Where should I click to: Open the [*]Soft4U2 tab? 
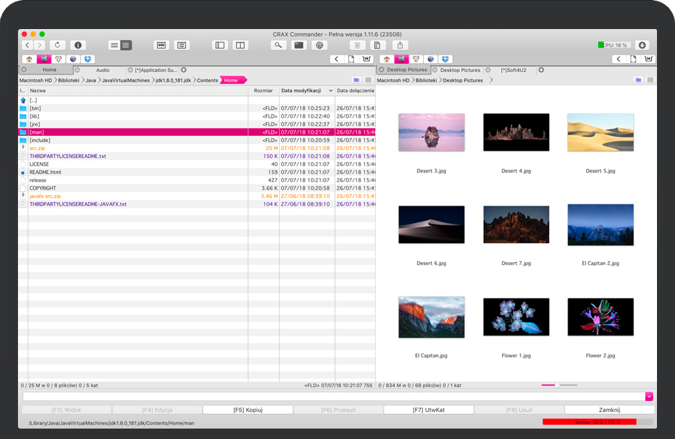(x=513, y=70)
